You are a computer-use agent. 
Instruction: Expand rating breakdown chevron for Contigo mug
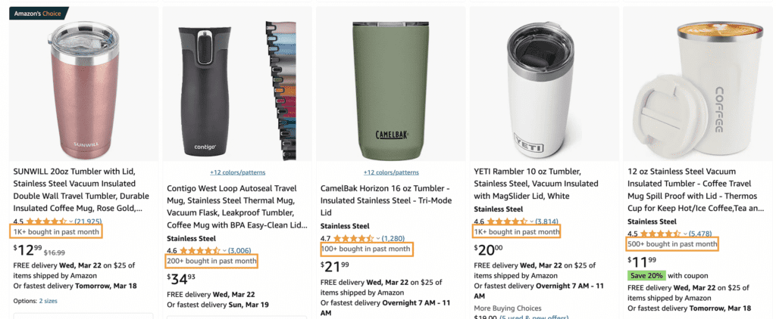coord(224,250)
